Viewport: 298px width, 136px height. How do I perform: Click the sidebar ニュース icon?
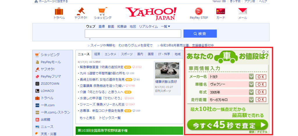click(x=37, y=127)
